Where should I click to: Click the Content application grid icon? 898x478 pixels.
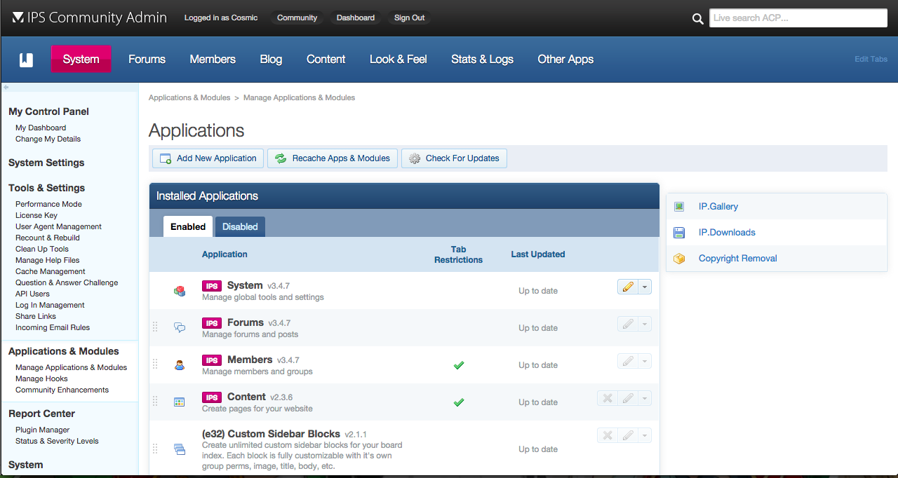click(180, 402)
